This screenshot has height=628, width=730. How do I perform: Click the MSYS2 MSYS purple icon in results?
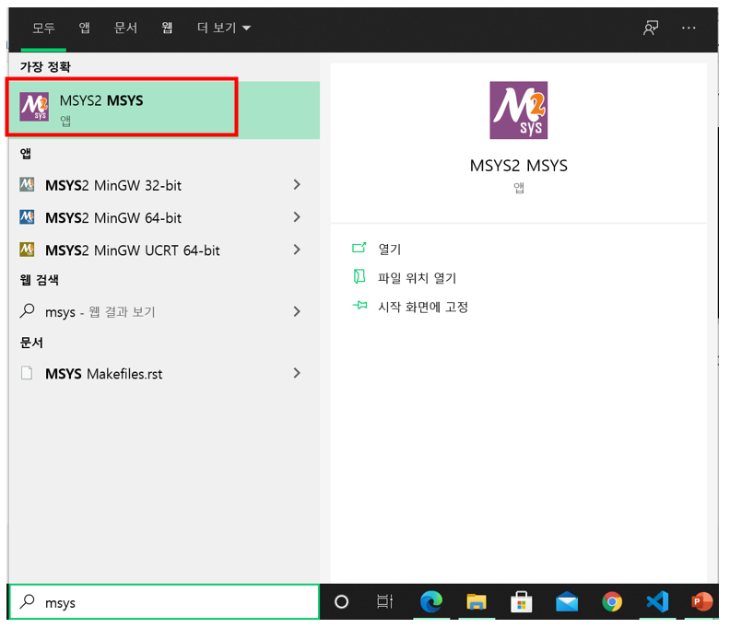pos(34,107)
